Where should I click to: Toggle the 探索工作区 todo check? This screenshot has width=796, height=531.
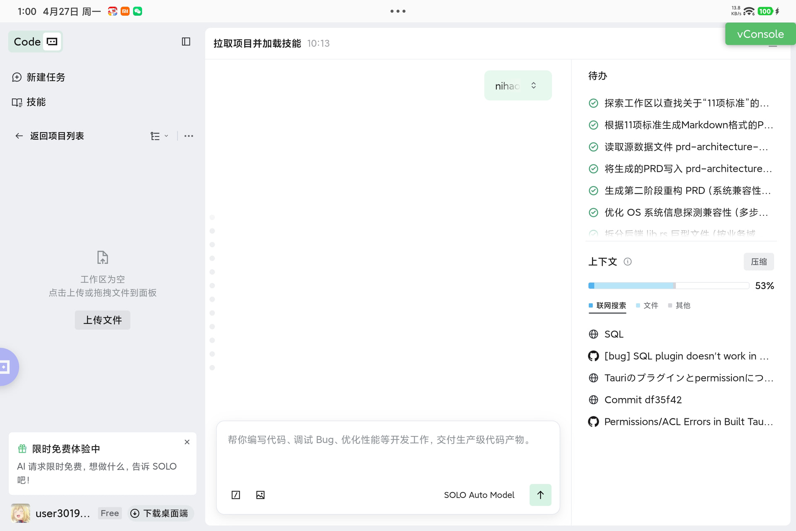pyautogui.click(x=593, y=103)
